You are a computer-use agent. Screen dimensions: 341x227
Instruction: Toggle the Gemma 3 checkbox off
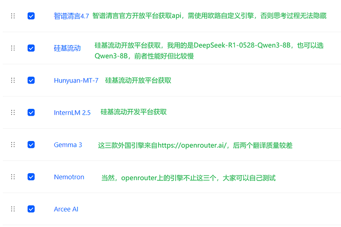click(31, 144)
